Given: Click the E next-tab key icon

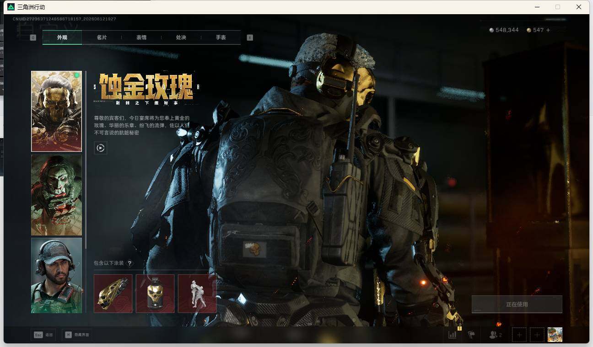Looking at the screenshot, I should (x=250, y=37).
